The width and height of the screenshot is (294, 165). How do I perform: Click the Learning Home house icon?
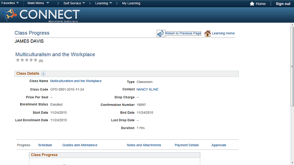(207, 33)
